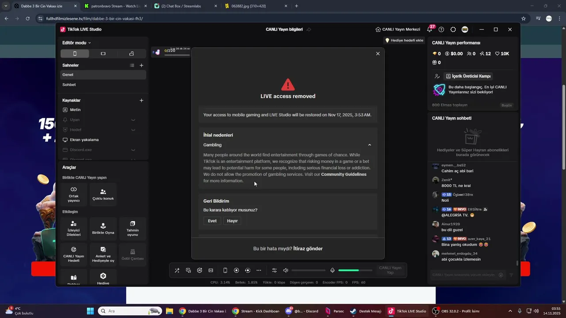Close the LIVE access removed dialog
Viewport: 566px width, 318px height.
378,53
